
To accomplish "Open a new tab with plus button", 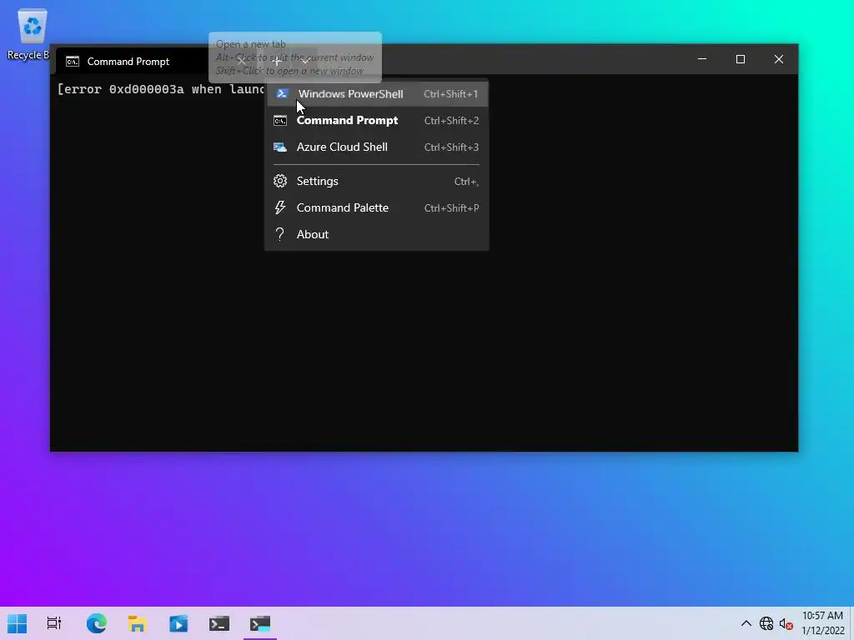I will pos(276,61).
